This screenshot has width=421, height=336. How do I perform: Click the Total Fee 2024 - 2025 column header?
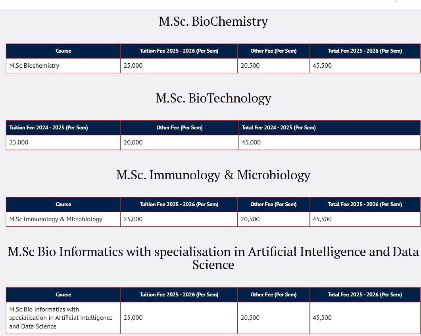279,128
